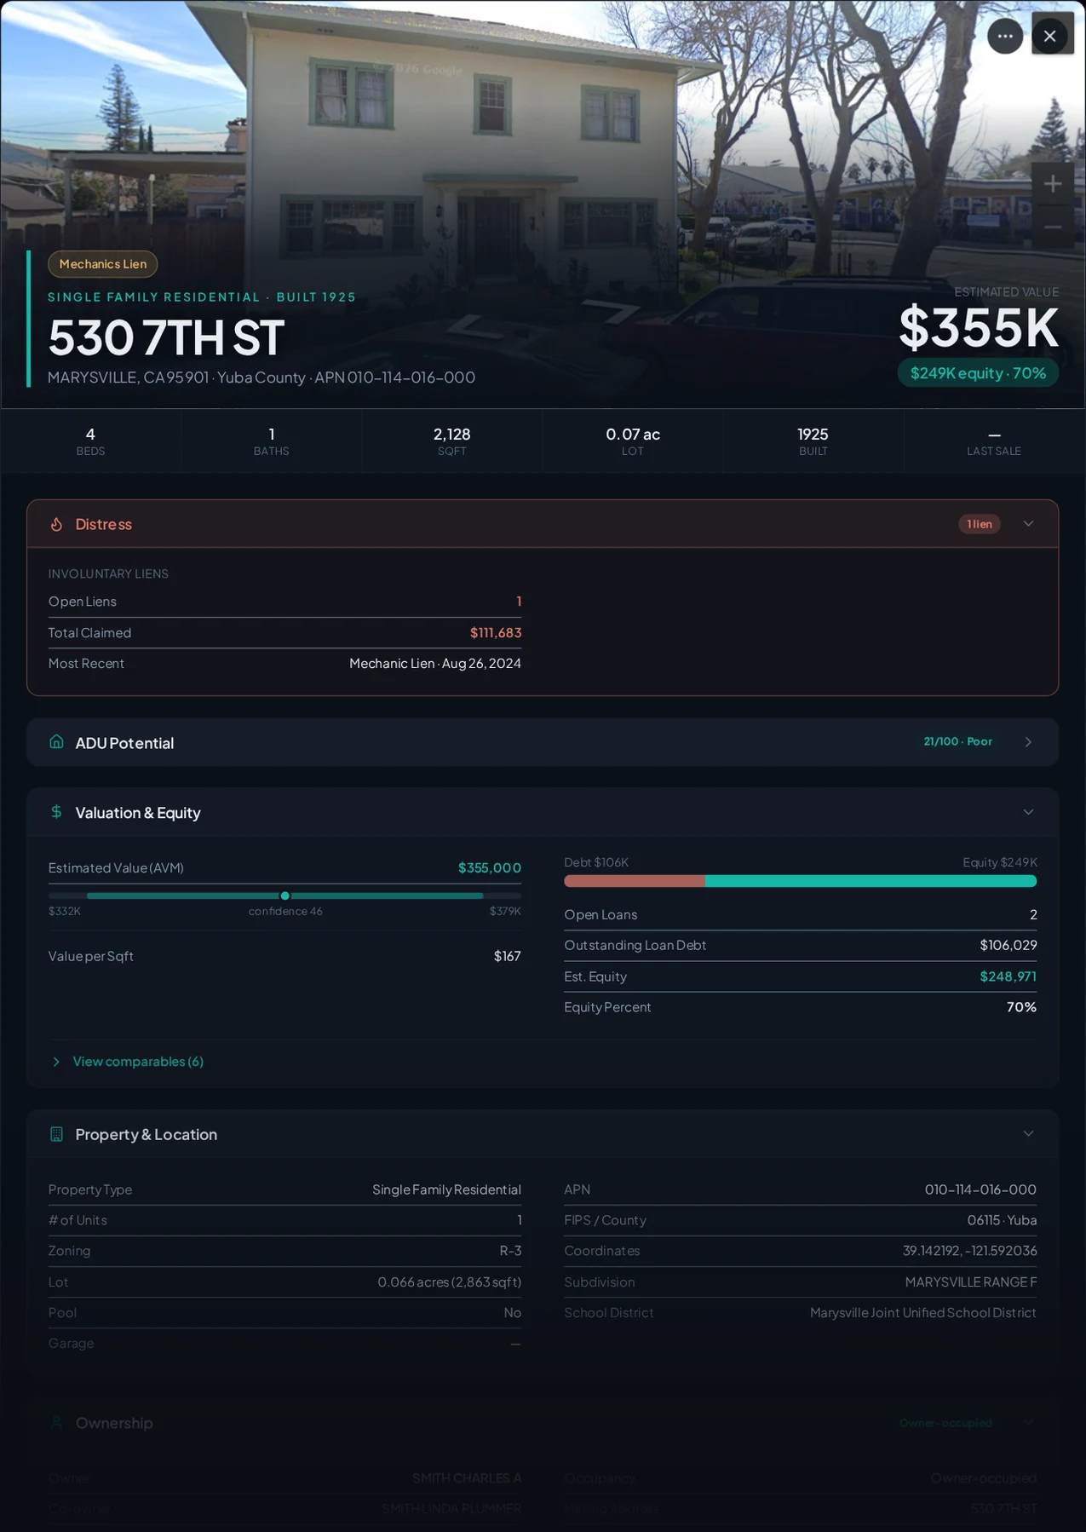
Task: Click the Open Loans row
Action: coord(800,915)
